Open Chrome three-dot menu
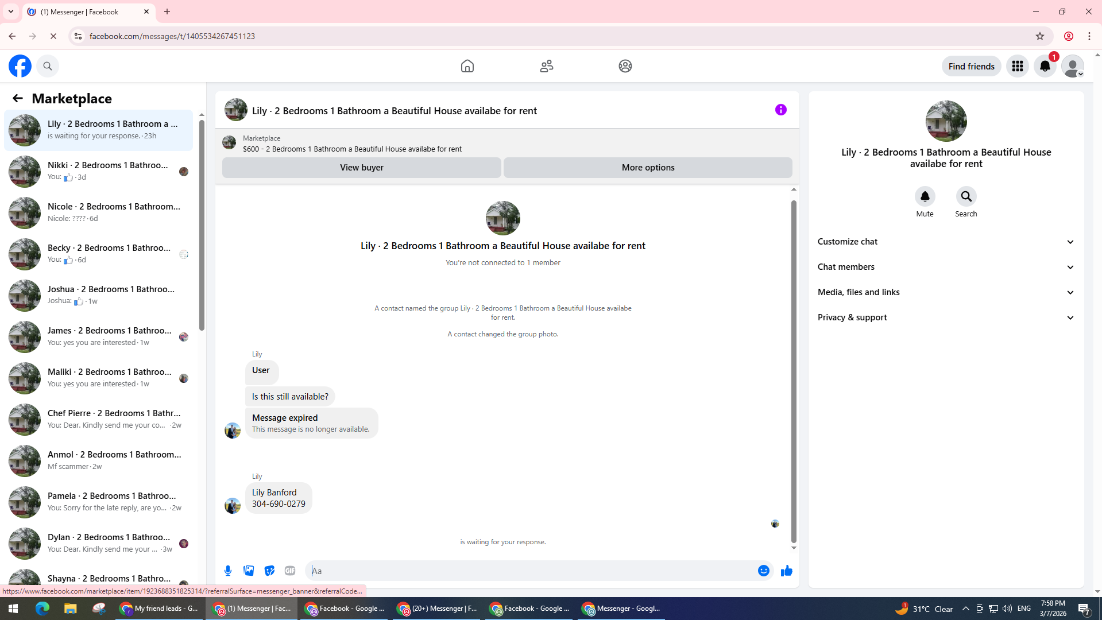 point(1089,36)
